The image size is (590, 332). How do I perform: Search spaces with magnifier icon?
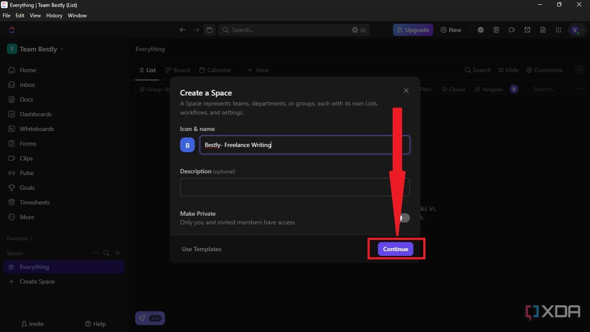point(106,253)
